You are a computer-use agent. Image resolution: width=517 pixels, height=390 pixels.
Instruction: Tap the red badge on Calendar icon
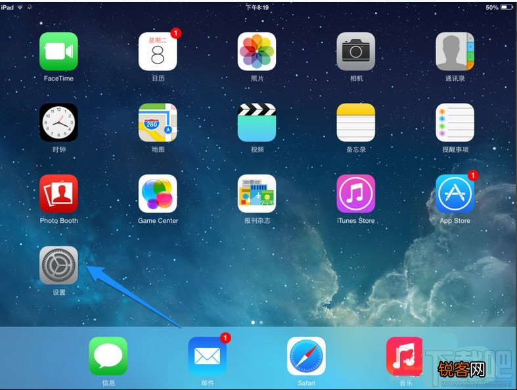coord(176,33)
